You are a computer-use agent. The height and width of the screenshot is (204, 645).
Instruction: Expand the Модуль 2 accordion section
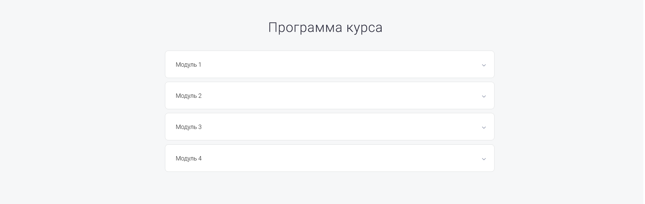coord(329,95)
